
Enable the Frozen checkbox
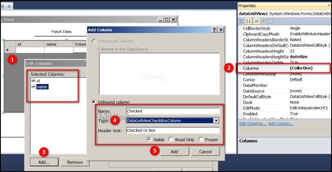(x=201, y=139)
